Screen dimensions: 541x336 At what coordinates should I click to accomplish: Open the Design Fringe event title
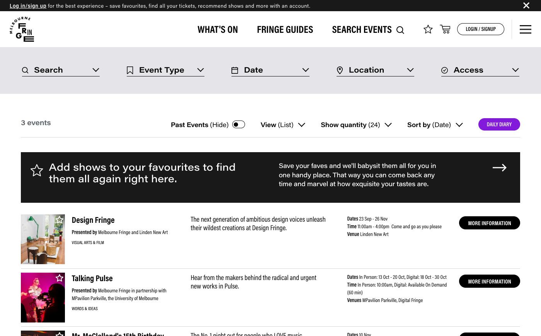pyautogui.click(x=93, y=220)
